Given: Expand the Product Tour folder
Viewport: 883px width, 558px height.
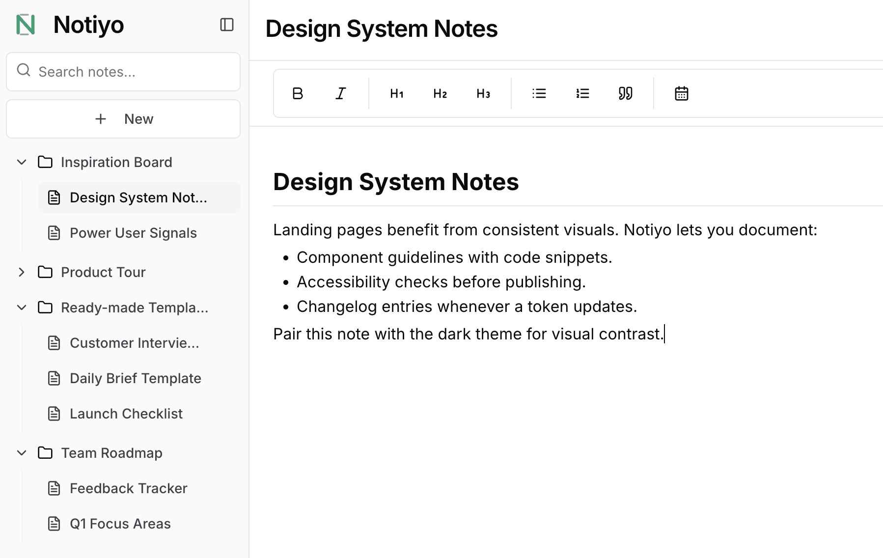Looking at the screenshot, I should point(22,272).
